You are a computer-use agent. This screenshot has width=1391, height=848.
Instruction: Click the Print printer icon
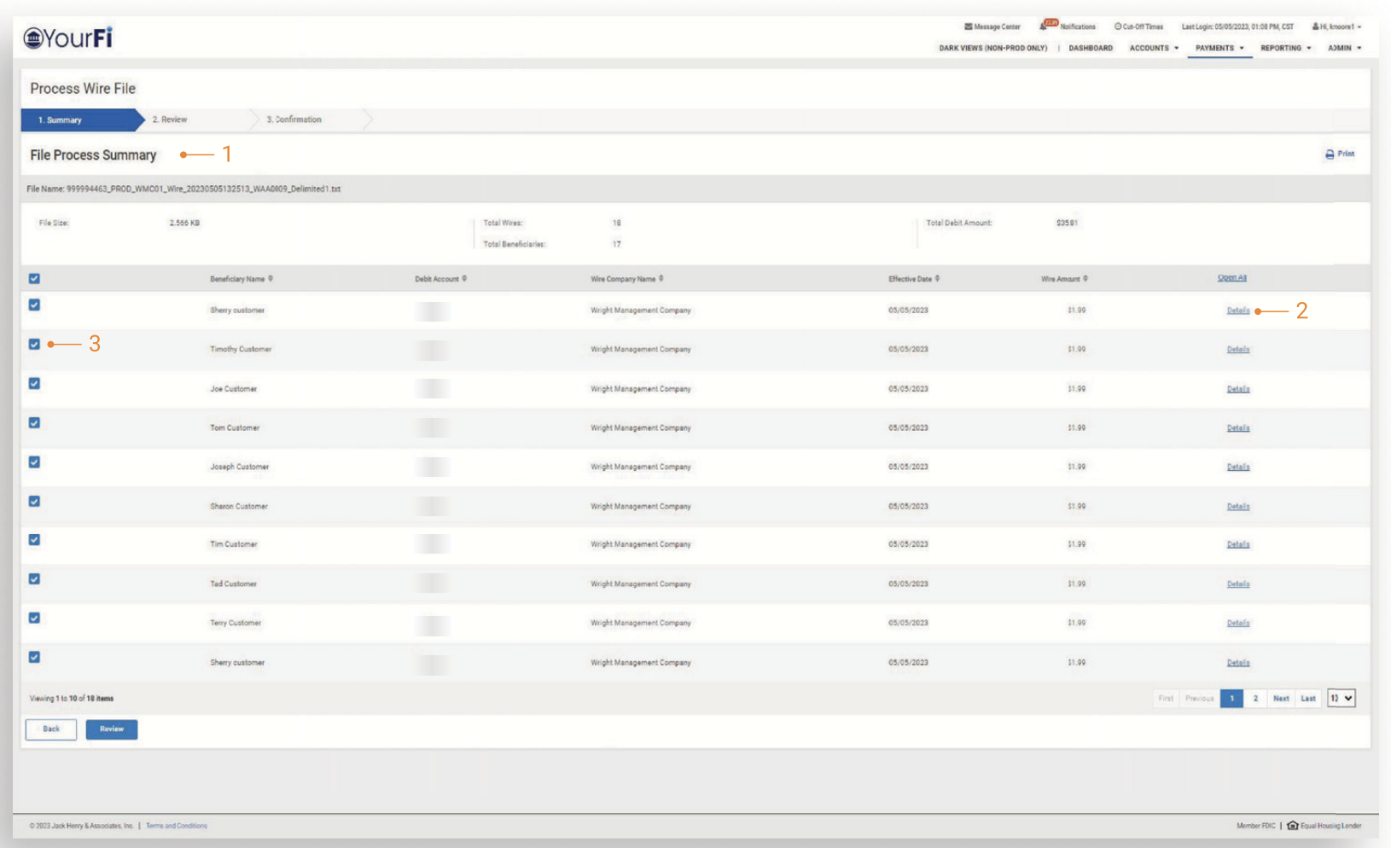(1330, 154)
